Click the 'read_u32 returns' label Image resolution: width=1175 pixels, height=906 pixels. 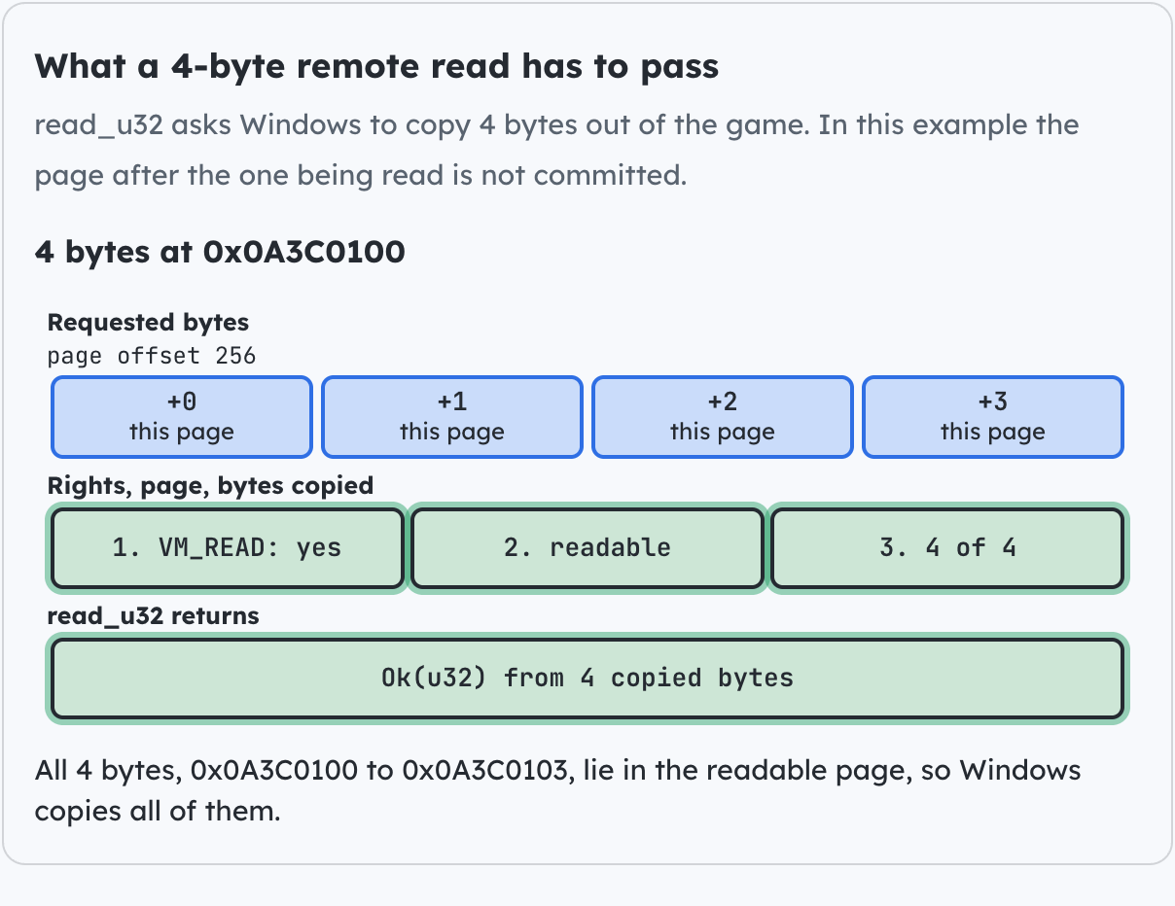point(154,615)
